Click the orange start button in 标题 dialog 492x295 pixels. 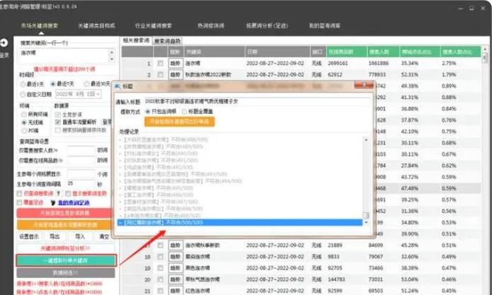179,122
